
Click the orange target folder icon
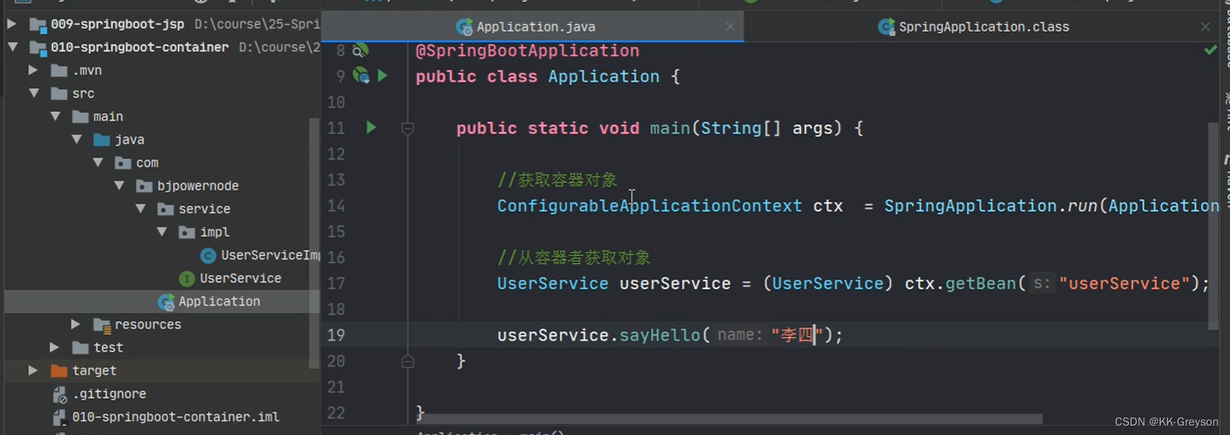[59, 370]
